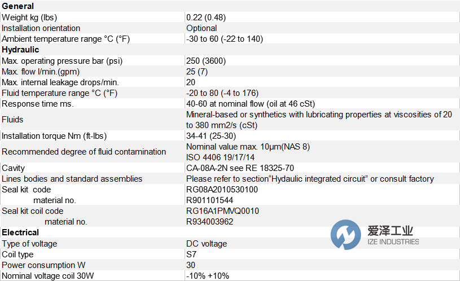Select the DC voltage cell
The height and width of the screenshot is (281, 460).
207,244
